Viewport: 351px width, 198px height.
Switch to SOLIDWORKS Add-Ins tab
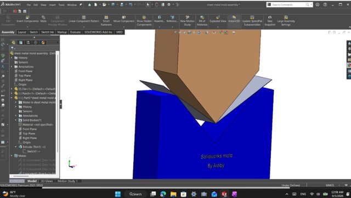point(98,32)
